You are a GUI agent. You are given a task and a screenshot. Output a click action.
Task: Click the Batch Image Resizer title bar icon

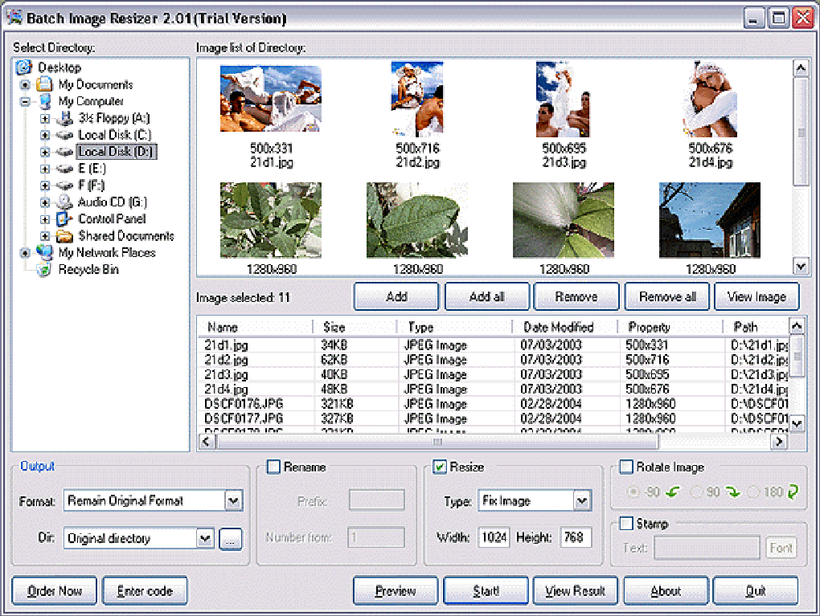point(14,17)
